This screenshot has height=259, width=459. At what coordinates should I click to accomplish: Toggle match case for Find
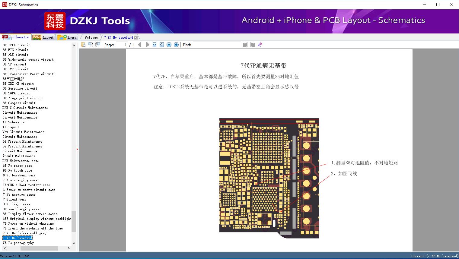point(260,45)
